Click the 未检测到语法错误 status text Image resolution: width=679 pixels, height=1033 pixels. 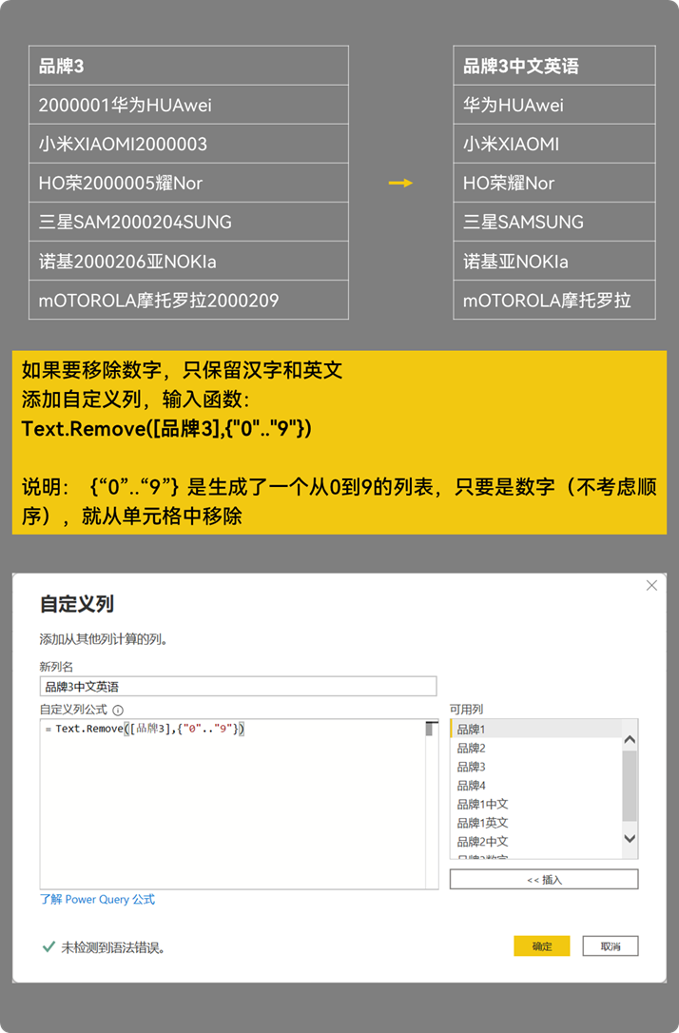[x=113, y=947]
